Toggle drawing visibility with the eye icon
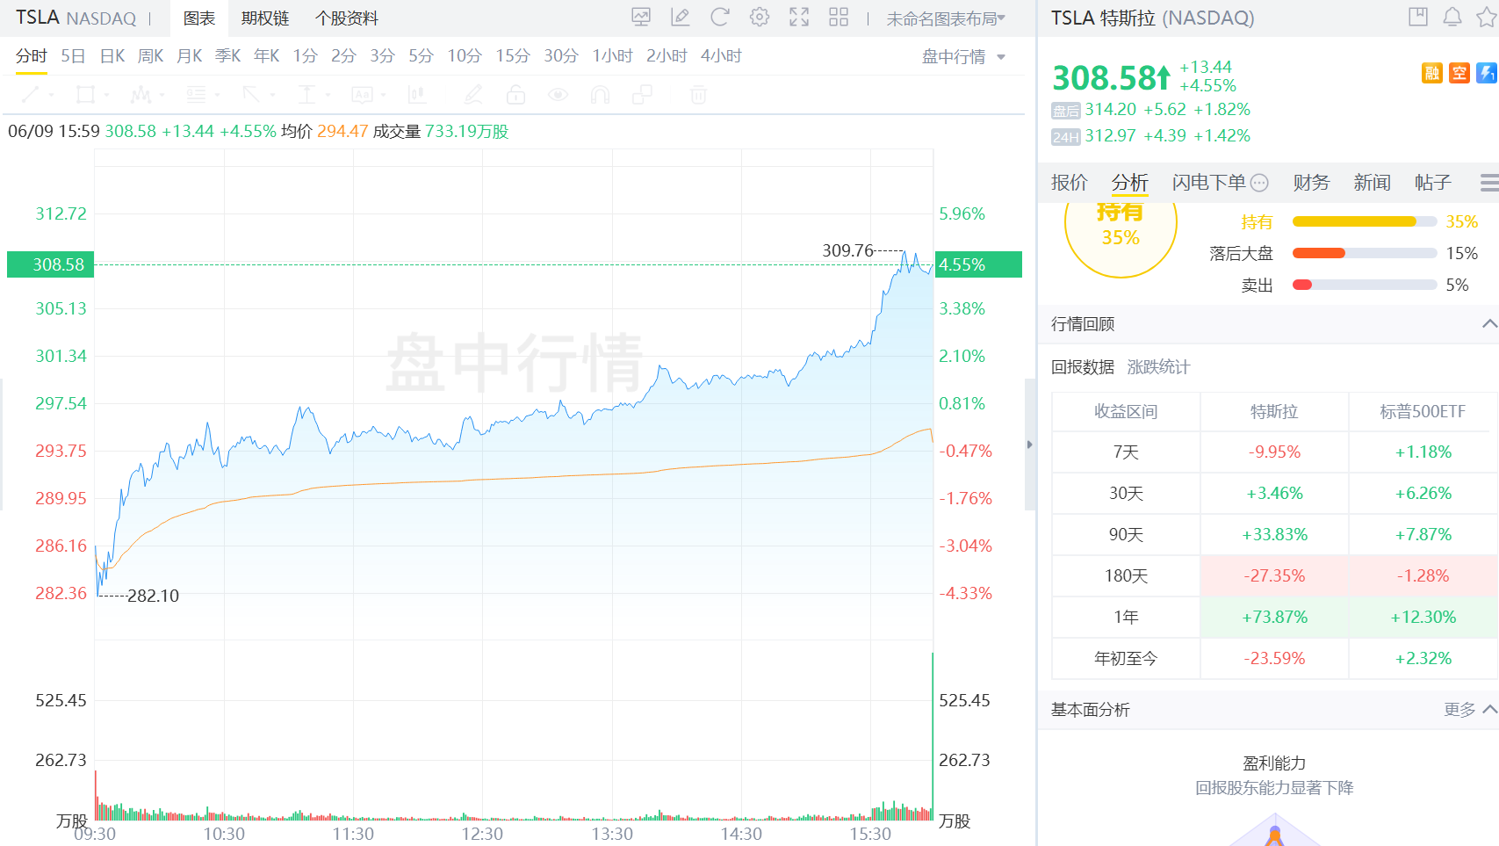The width and height of the screenshot is (1499, 846). (559, 95)
